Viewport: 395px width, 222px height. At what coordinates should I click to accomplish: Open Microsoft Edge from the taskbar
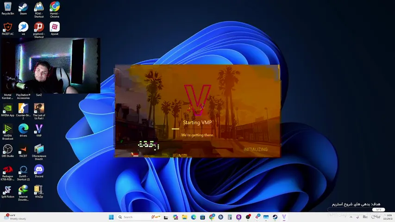click(194, 217)
